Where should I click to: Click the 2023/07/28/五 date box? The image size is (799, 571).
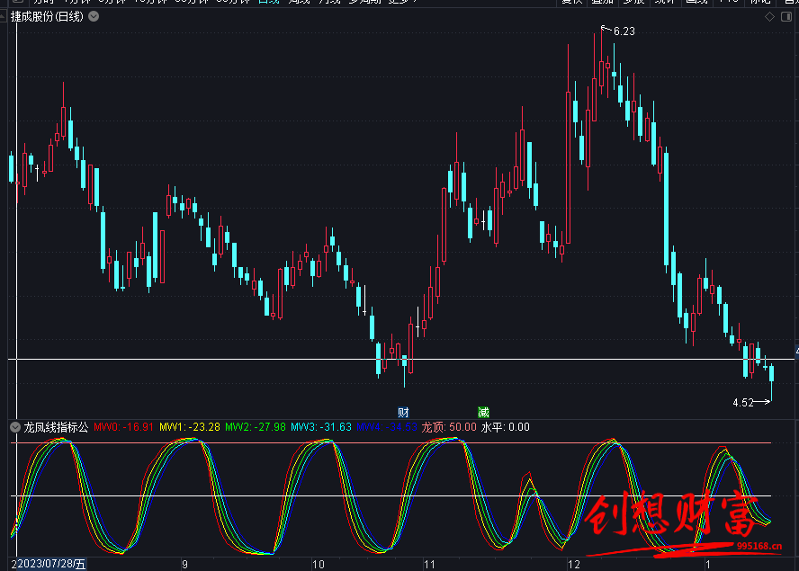(51, 565)
